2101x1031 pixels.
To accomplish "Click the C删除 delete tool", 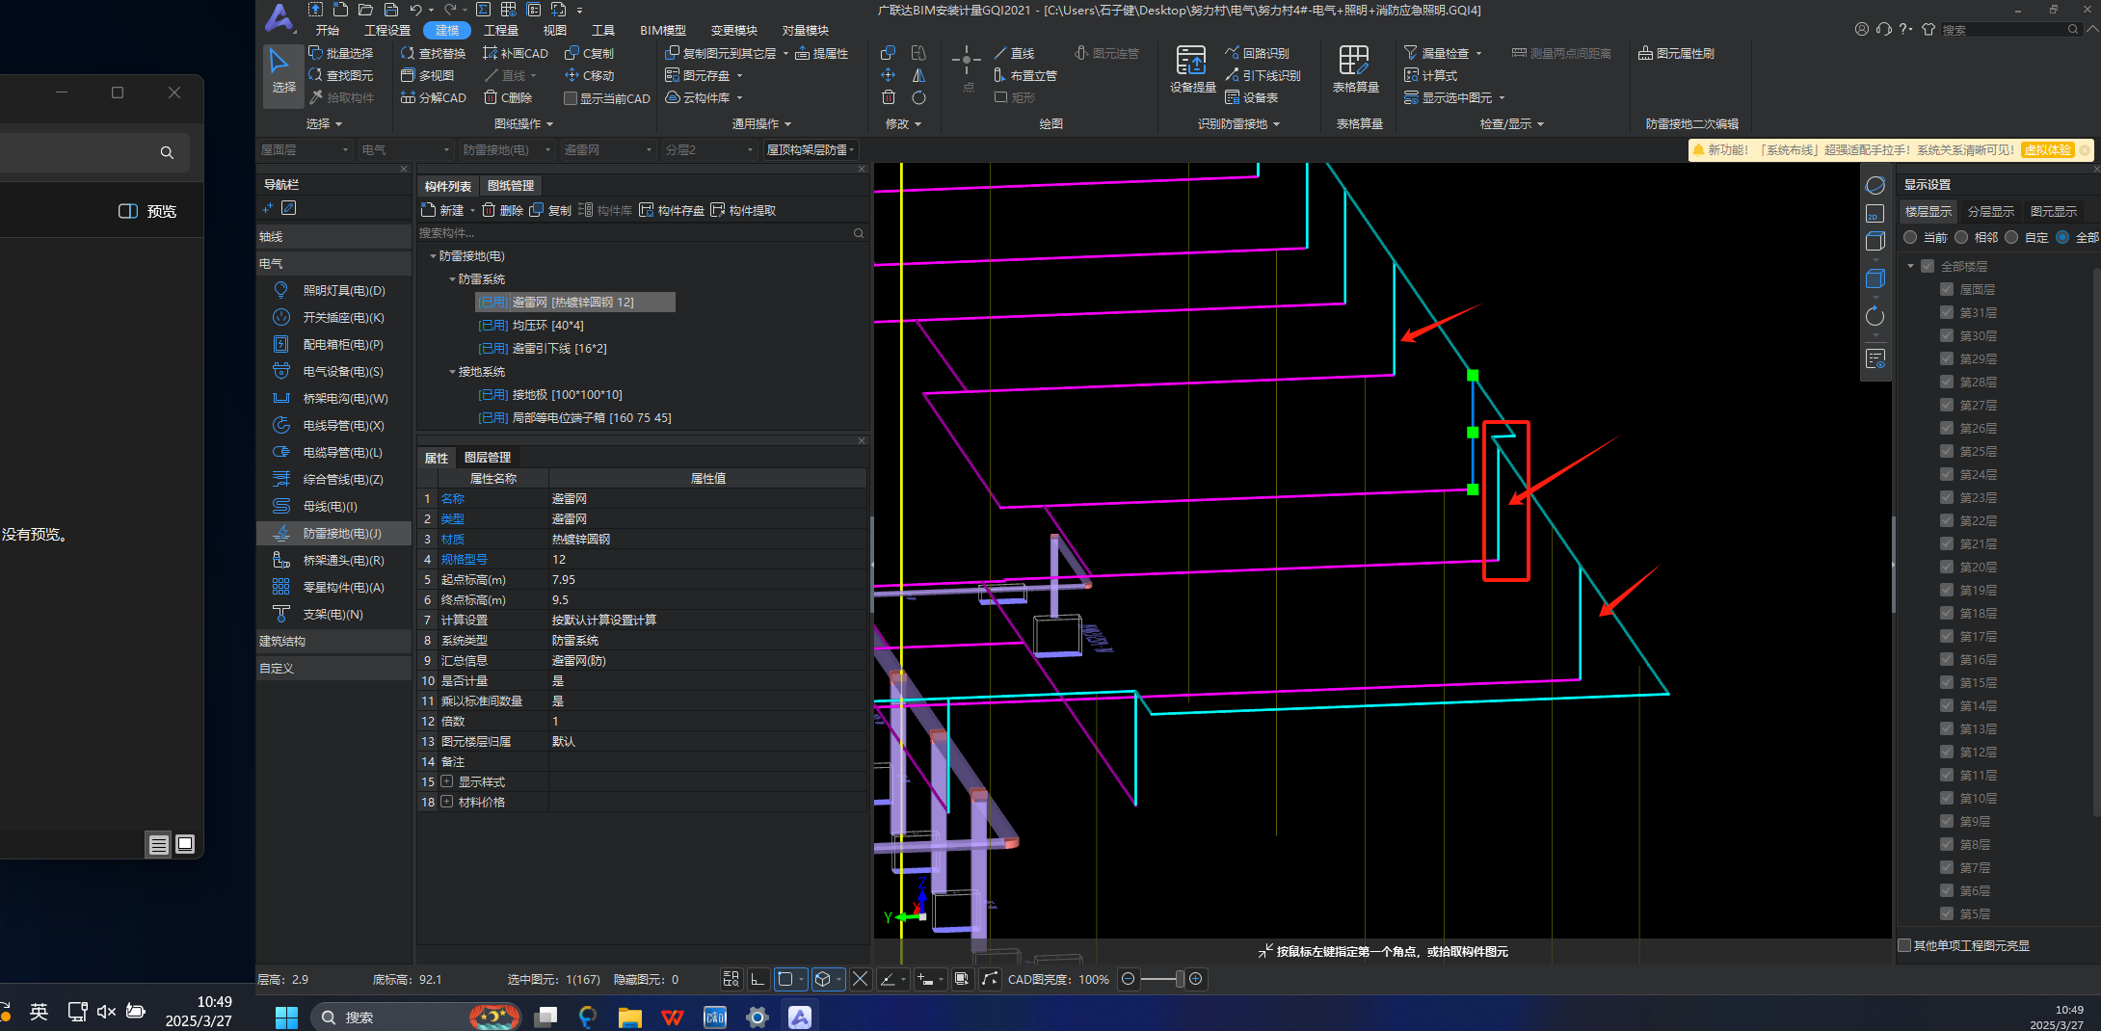I will (508, 97).
